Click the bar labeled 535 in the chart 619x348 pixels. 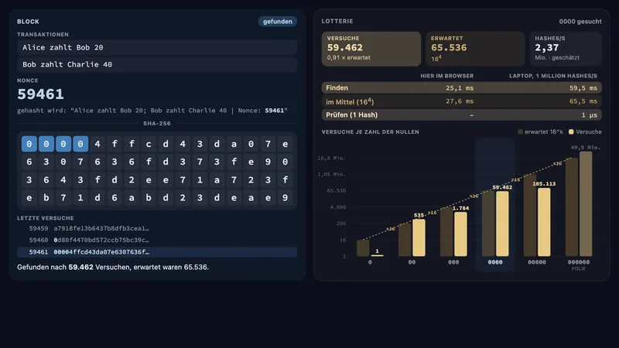(x=419, y=238)
